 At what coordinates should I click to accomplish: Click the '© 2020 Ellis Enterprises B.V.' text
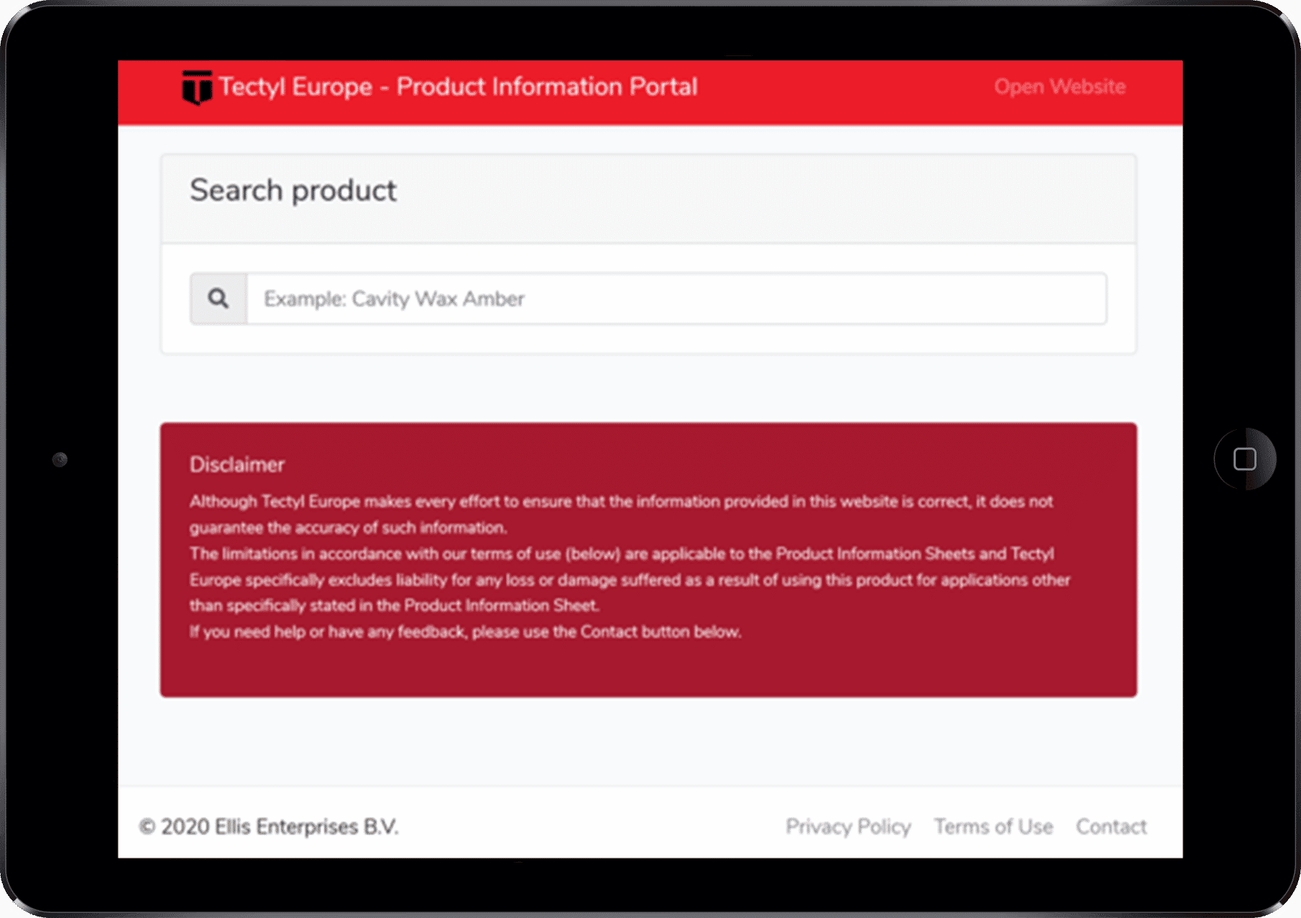pos(269,827)
